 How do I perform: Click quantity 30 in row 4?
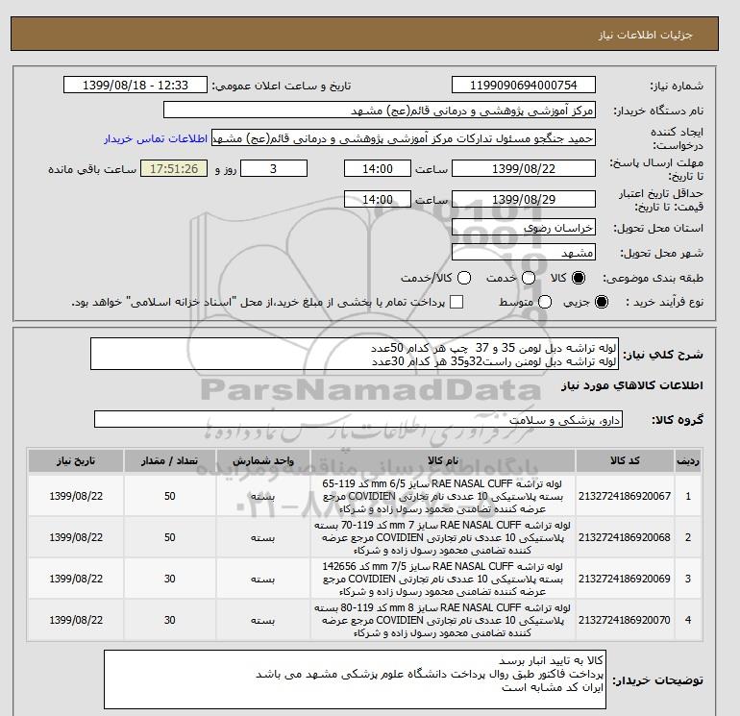tap(170, 620)
